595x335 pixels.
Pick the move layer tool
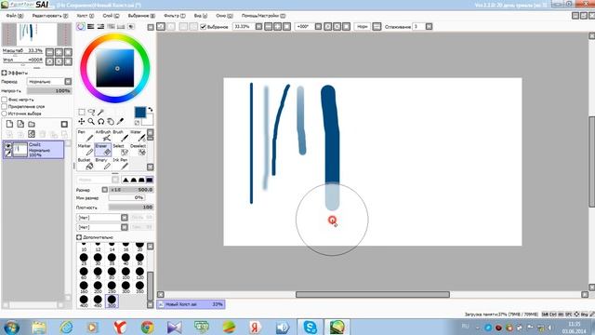pyautogui.click(x=82, y=122)
